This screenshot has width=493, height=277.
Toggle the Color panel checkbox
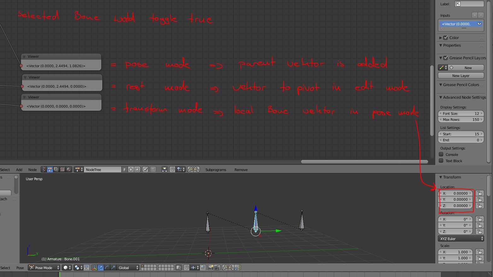[x=446, y=38]
